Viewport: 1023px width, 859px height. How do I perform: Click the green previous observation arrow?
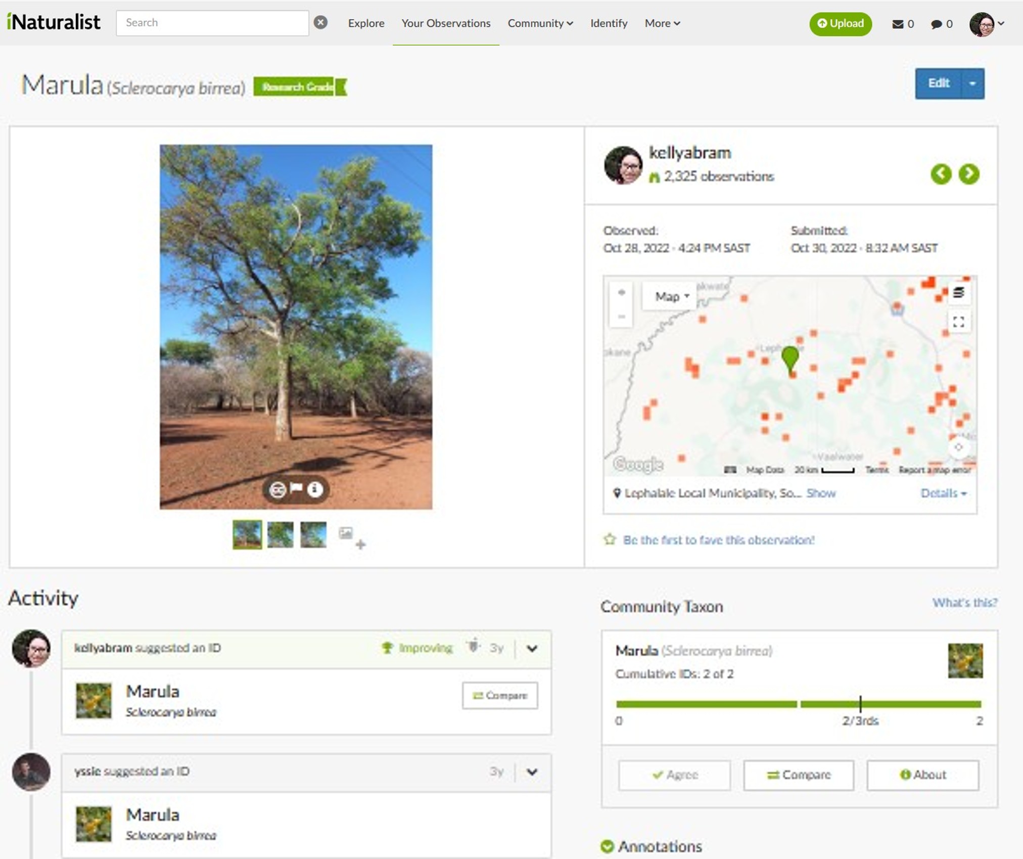tap(941, 174)
